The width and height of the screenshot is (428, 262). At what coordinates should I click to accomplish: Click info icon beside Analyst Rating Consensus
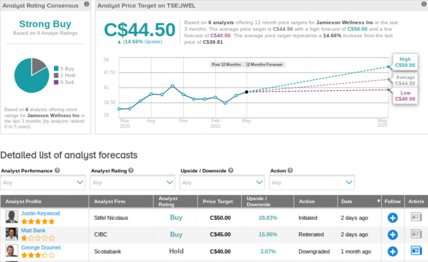[x=86, y=4]
